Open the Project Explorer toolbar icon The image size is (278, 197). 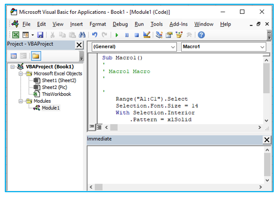(159, 35)
